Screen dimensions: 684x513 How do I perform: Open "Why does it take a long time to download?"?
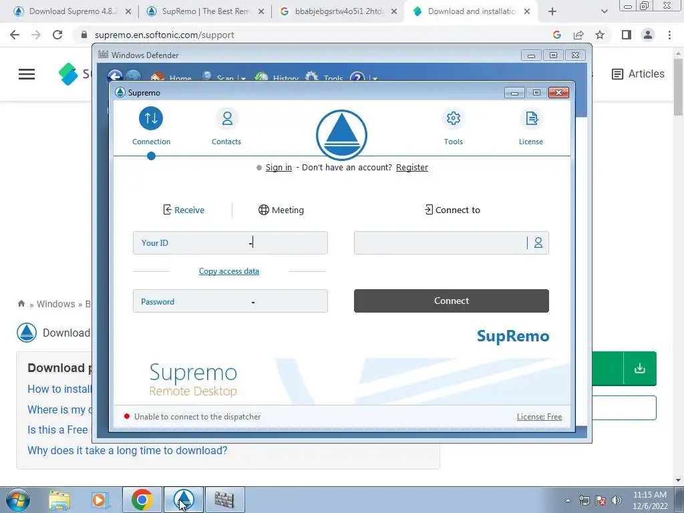point(128,450)
